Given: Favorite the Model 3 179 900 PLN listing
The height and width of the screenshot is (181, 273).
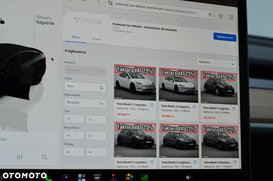Looking at the screenshot, I should (x=194, y=107).
